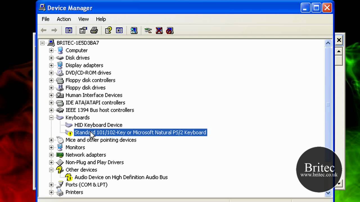This screenshot has height=202, width=360.
Task: Click the Help toolbar icon
Action: click(x=108, y=30)
